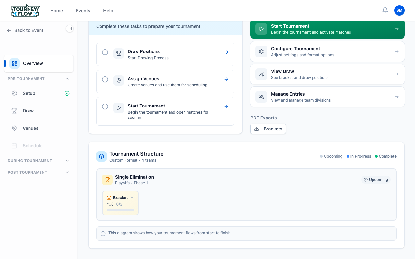Viewport: 415px width, 259px height.
Task: Open the Home nav item
Action: point(56,11)
